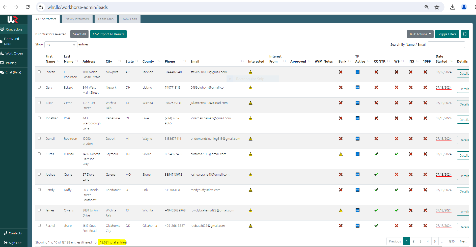Image resolution: width=476 pixels, height=247 pixels.
Task: Click the bank warning icon in Curtis's row
Action: pyautogui.click(x=341, y=154)
